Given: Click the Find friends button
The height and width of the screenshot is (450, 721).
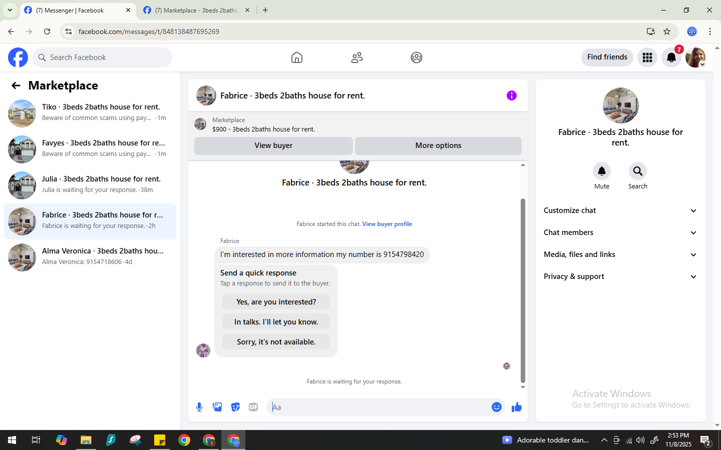Looking at the screenshot, I should coord(607,57).
